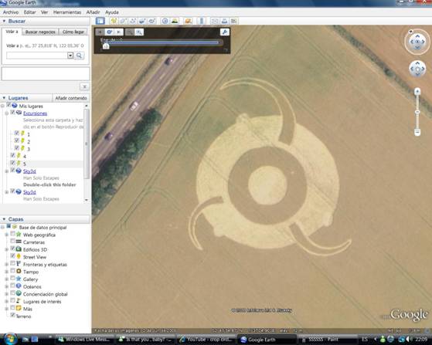Open the Excursiones folder link
This screenshot has width=432, height=345.
[35, 113]
